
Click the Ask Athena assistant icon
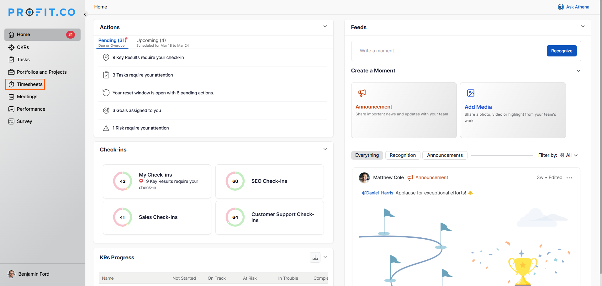click(561, 7)
